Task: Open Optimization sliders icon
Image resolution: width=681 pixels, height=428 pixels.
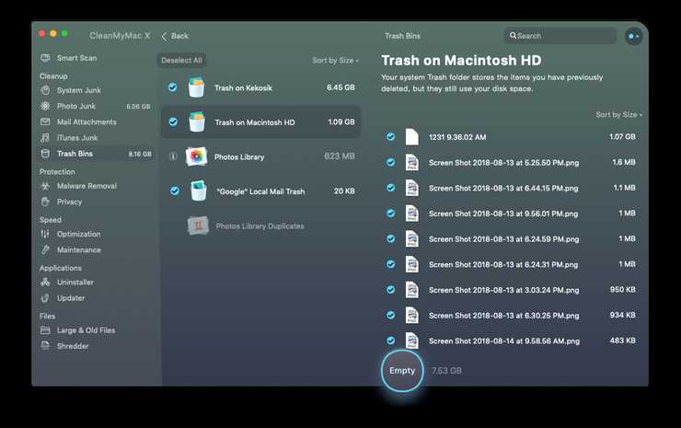Action: pyautogui.click(x=45, y=234)
